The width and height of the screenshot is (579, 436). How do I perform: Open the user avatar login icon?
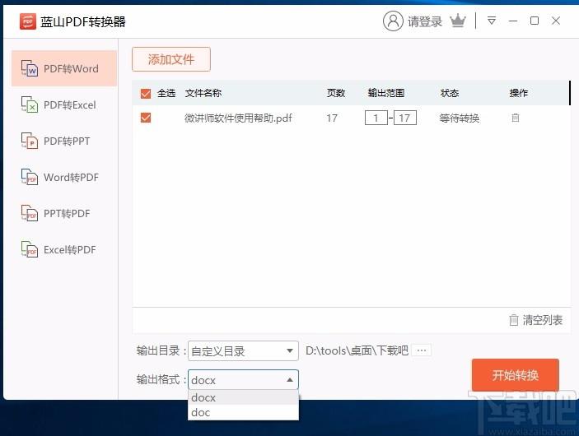click(393, 21)
